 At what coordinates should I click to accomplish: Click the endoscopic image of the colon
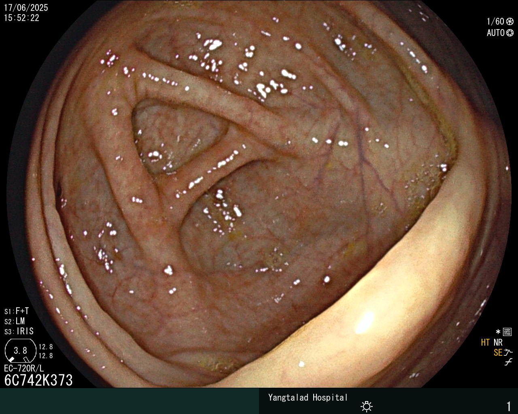tap(259, 194)
